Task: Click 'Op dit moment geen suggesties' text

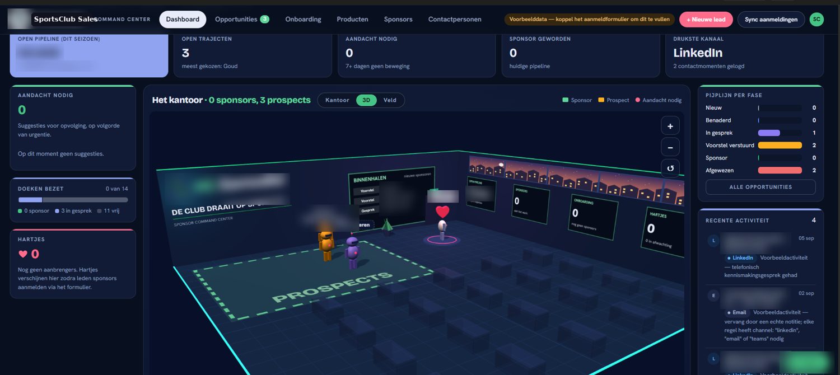Action: [61, 153]
